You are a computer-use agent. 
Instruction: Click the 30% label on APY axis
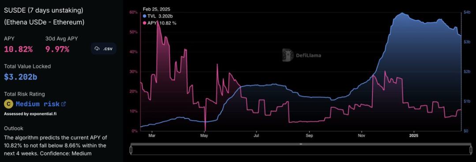click(x=134, y=72)
